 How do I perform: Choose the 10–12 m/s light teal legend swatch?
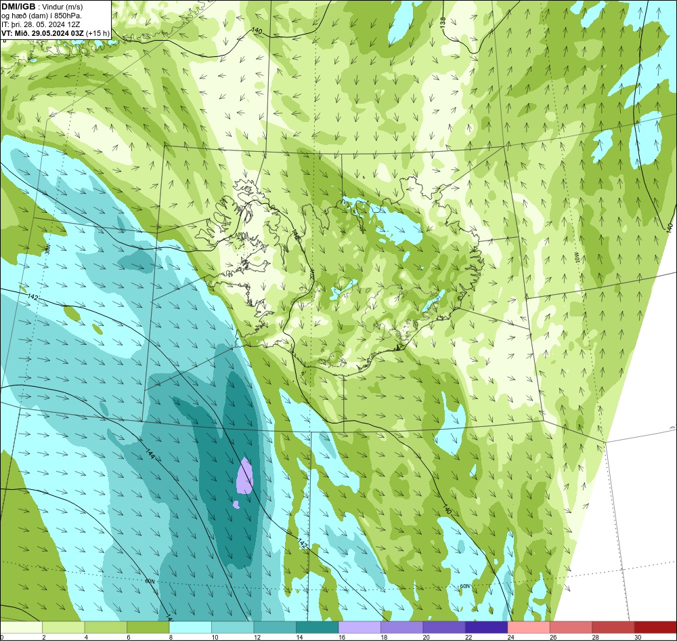pos(233,627)
